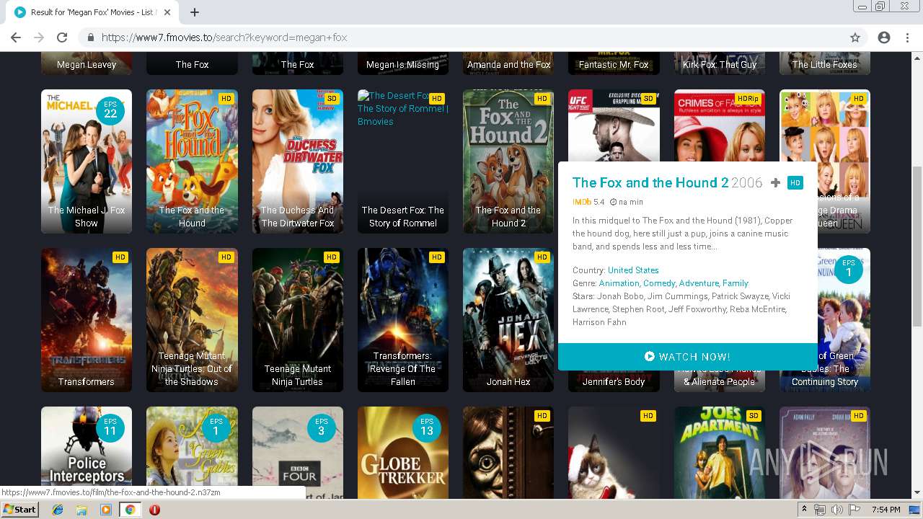Screen dimensions: 923x519
Task: Reload the page with refresh icon
Action: point(62,37)
